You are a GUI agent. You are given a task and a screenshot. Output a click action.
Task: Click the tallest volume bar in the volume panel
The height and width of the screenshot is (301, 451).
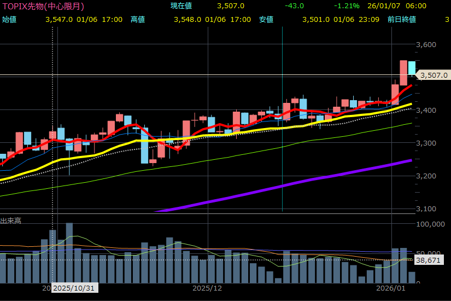pos(69,252)
